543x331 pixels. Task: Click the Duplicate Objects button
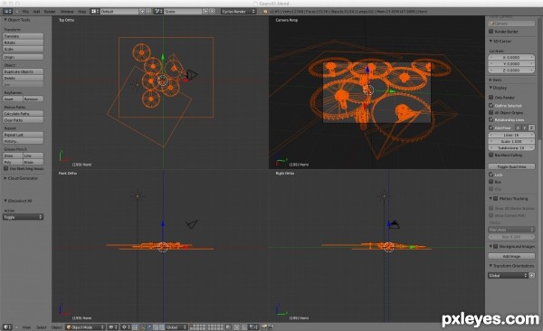coord(24,71)
